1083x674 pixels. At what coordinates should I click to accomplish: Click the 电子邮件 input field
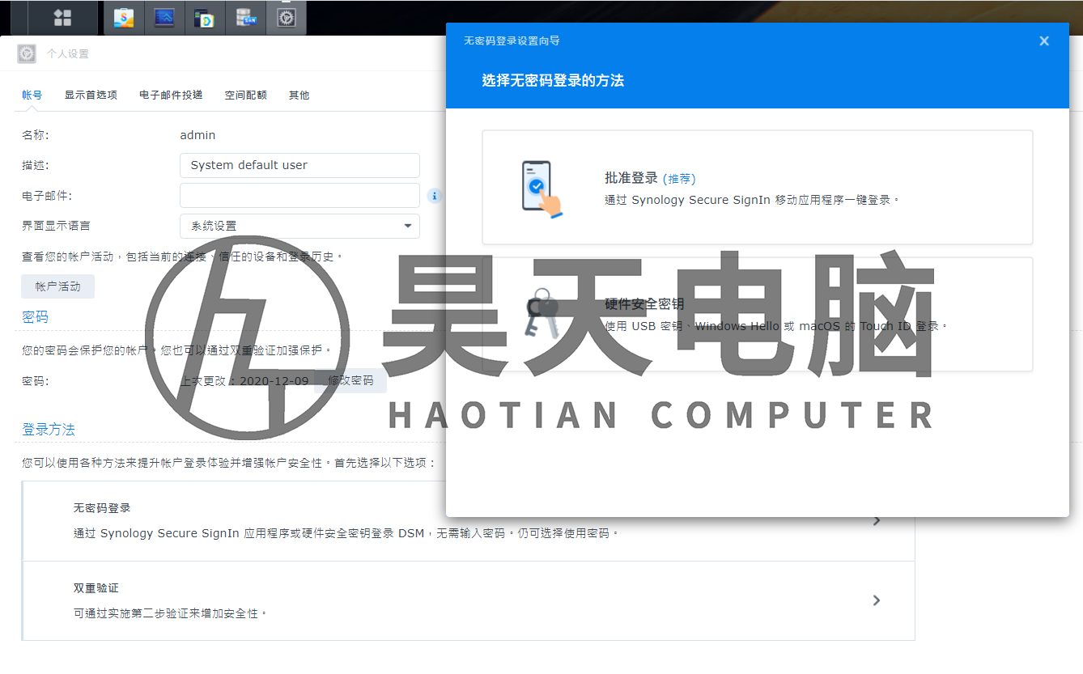click(x=299, y=195)
